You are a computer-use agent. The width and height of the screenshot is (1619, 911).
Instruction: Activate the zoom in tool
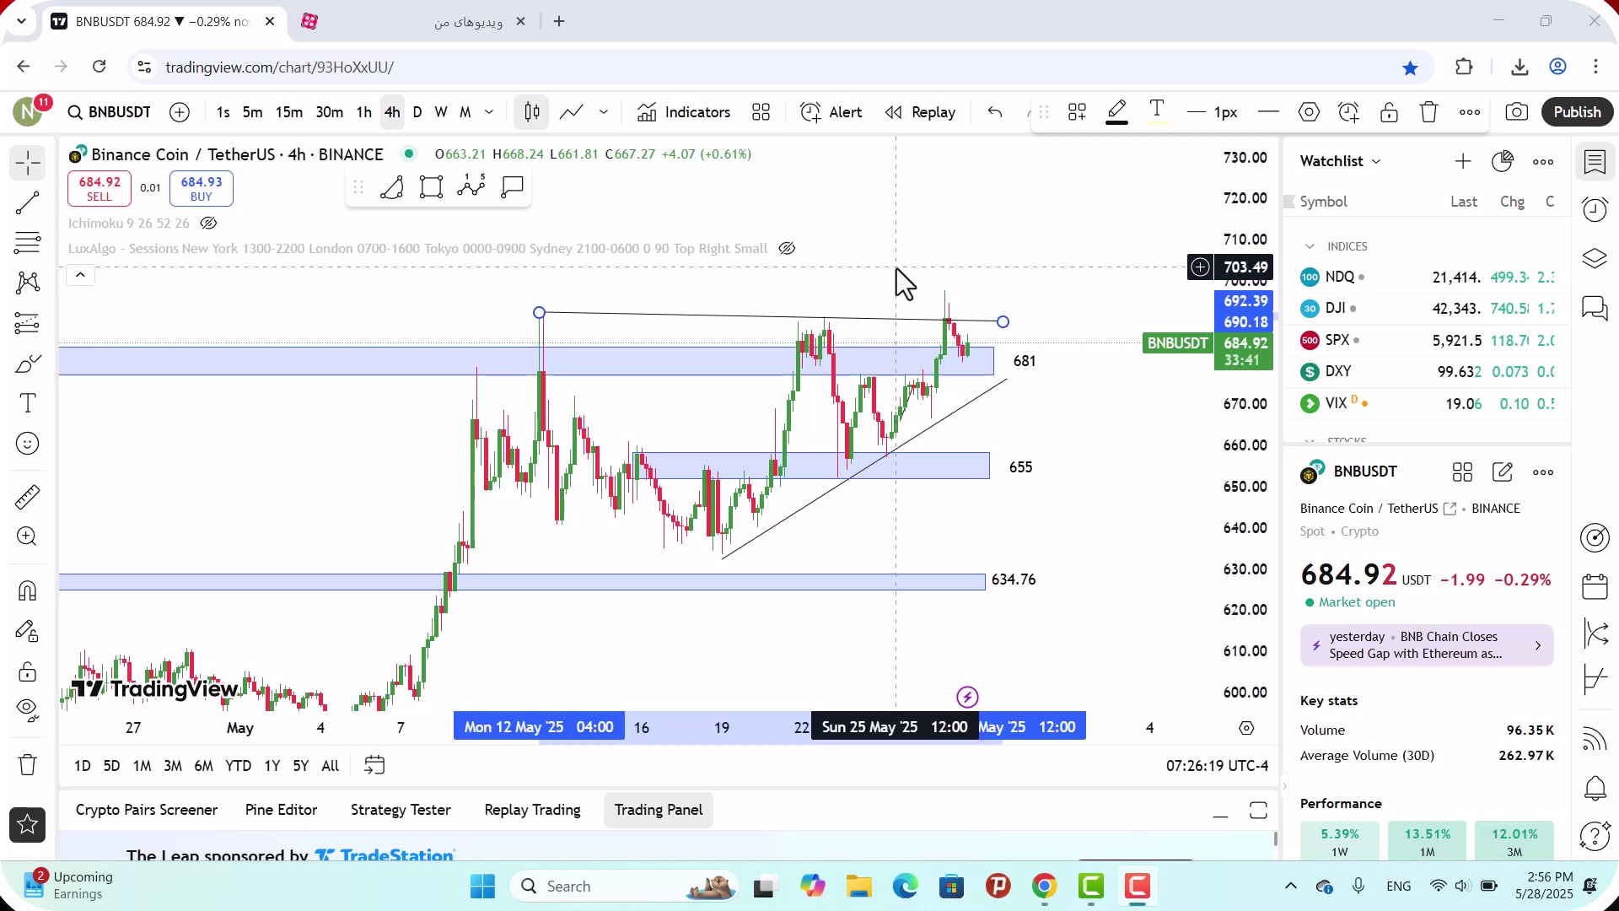[28, 536]
